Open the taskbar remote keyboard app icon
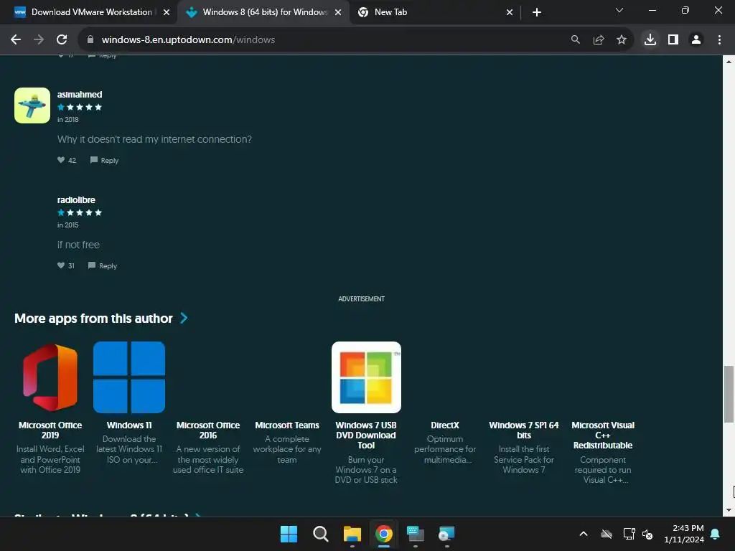This screenshot has height=551, width=735. point(416,534)
